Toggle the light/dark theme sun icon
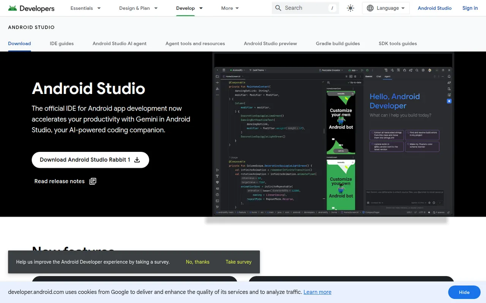The image size is (486, 303). click(350, 8)
